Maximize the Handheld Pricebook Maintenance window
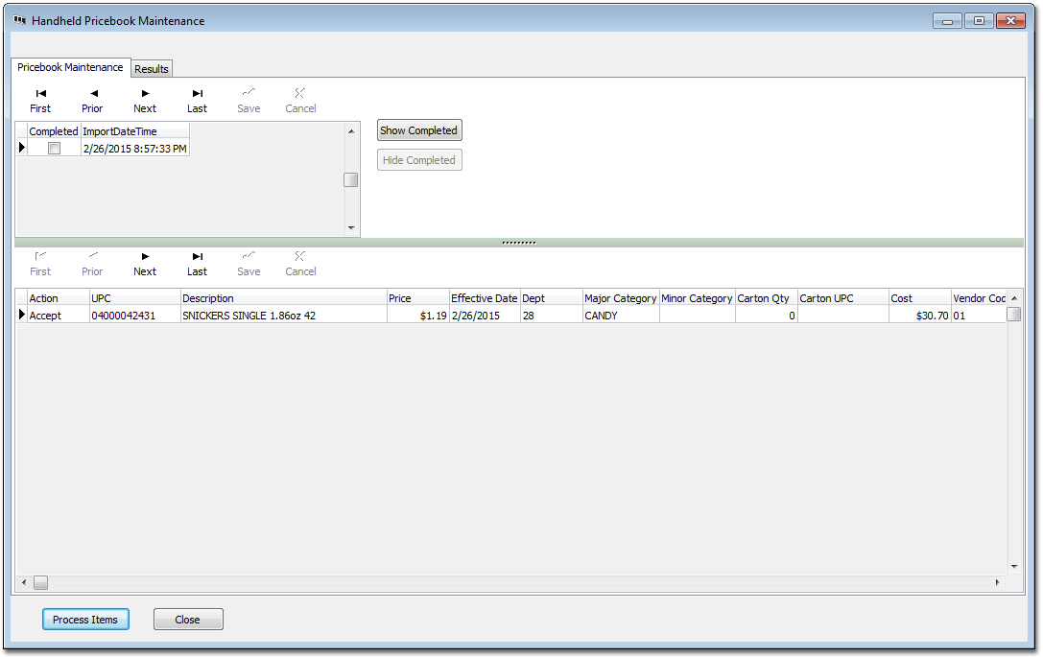Image resolution: width=1043 pixels, height=657 pixels. [x=978, y=20]
